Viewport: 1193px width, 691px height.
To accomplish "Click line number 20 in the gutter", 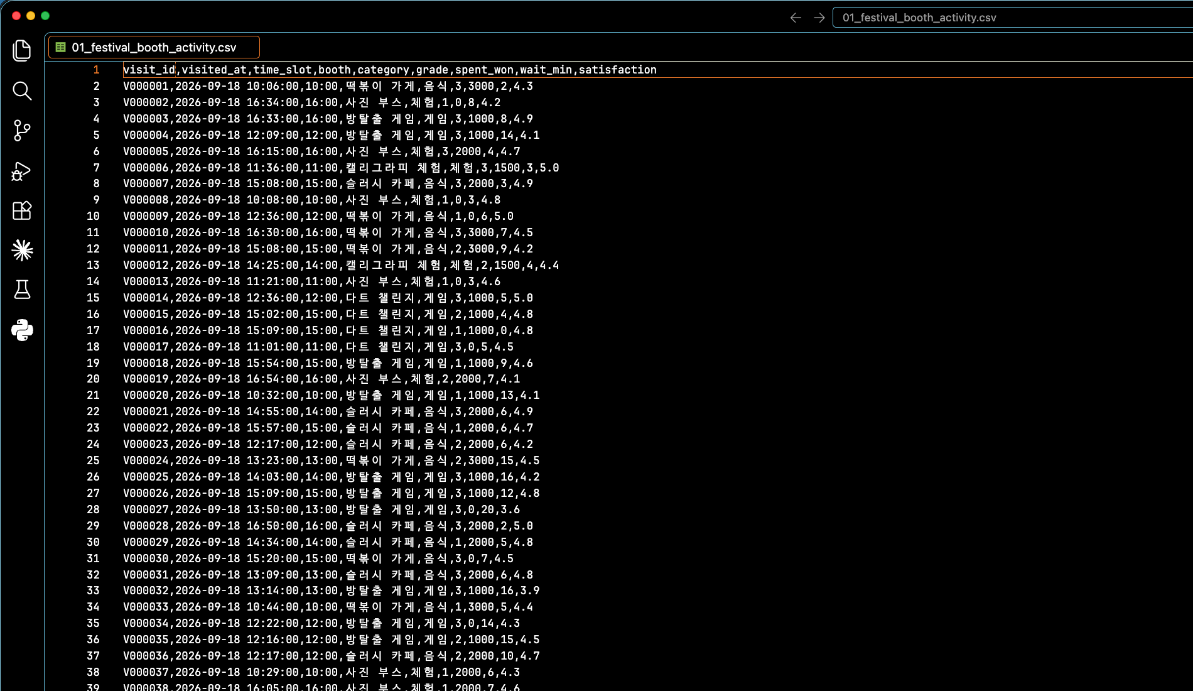I will pyautogui.click(x=93, y=379).
